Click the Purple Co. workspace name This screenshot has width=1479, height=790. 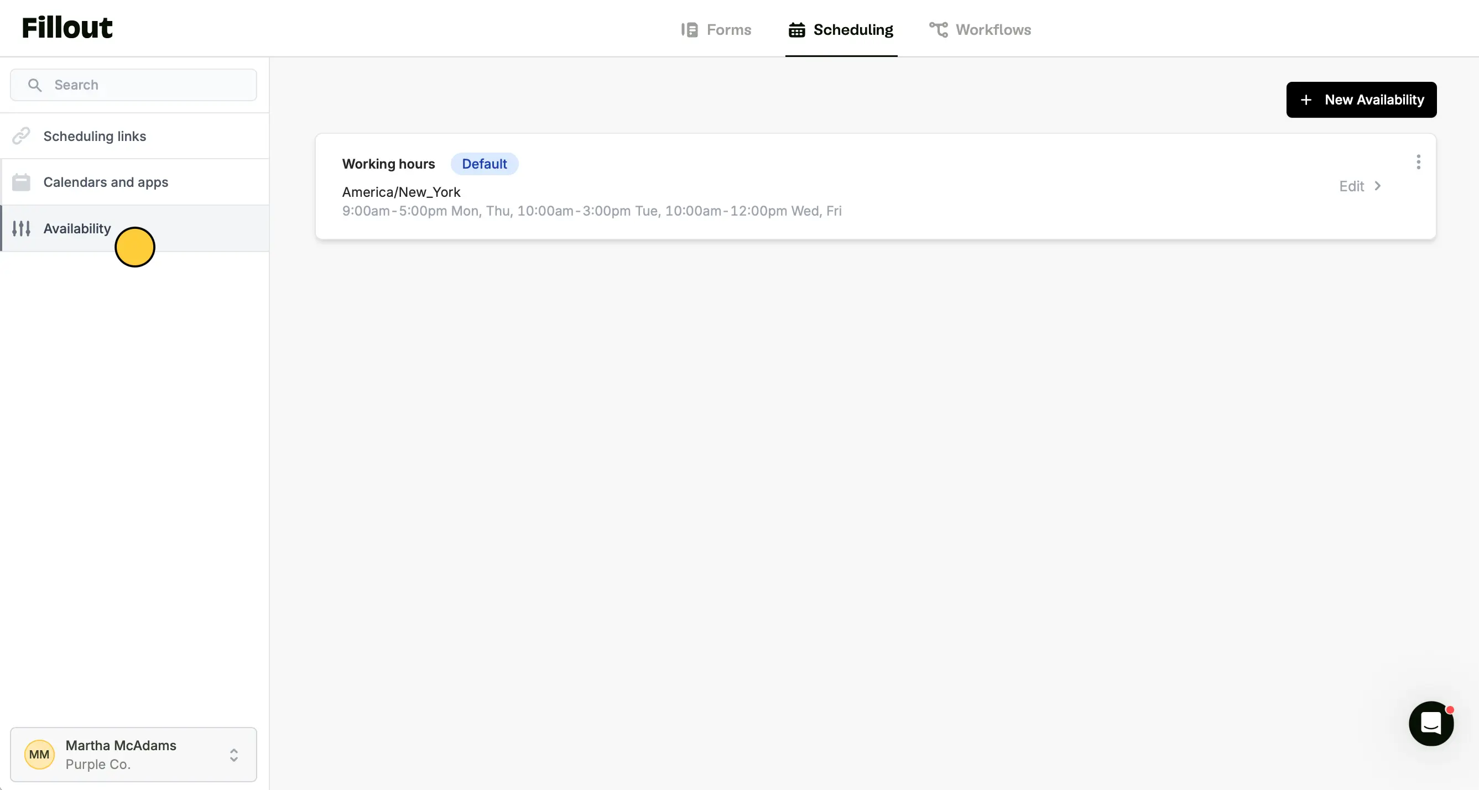(x=98, y=764)
